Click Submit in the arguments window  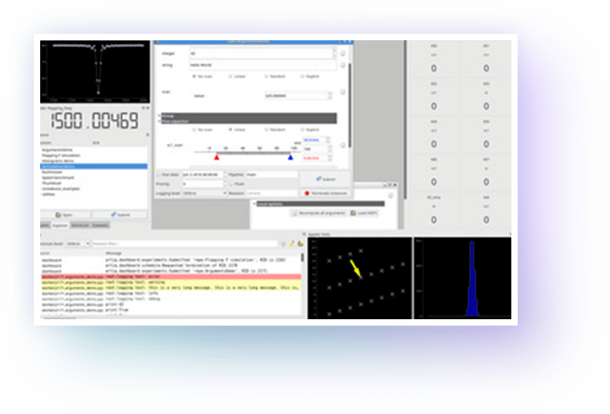325,179
